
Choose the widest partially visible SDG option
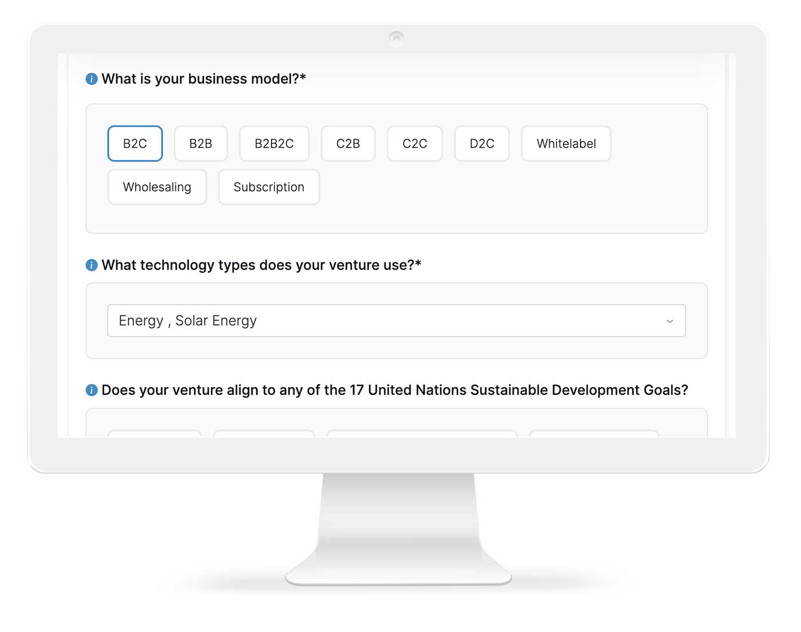422,434
